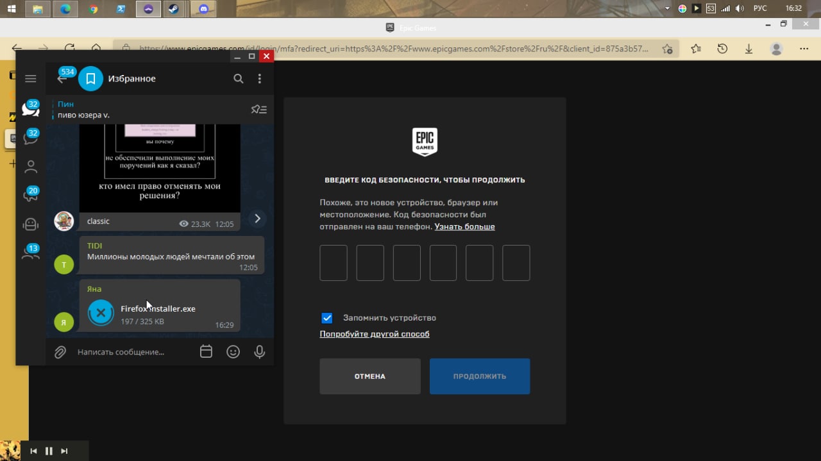Click the first security code digit box
Screen dimensions: 821x461
pyautogui.click(x=334, y=263)
